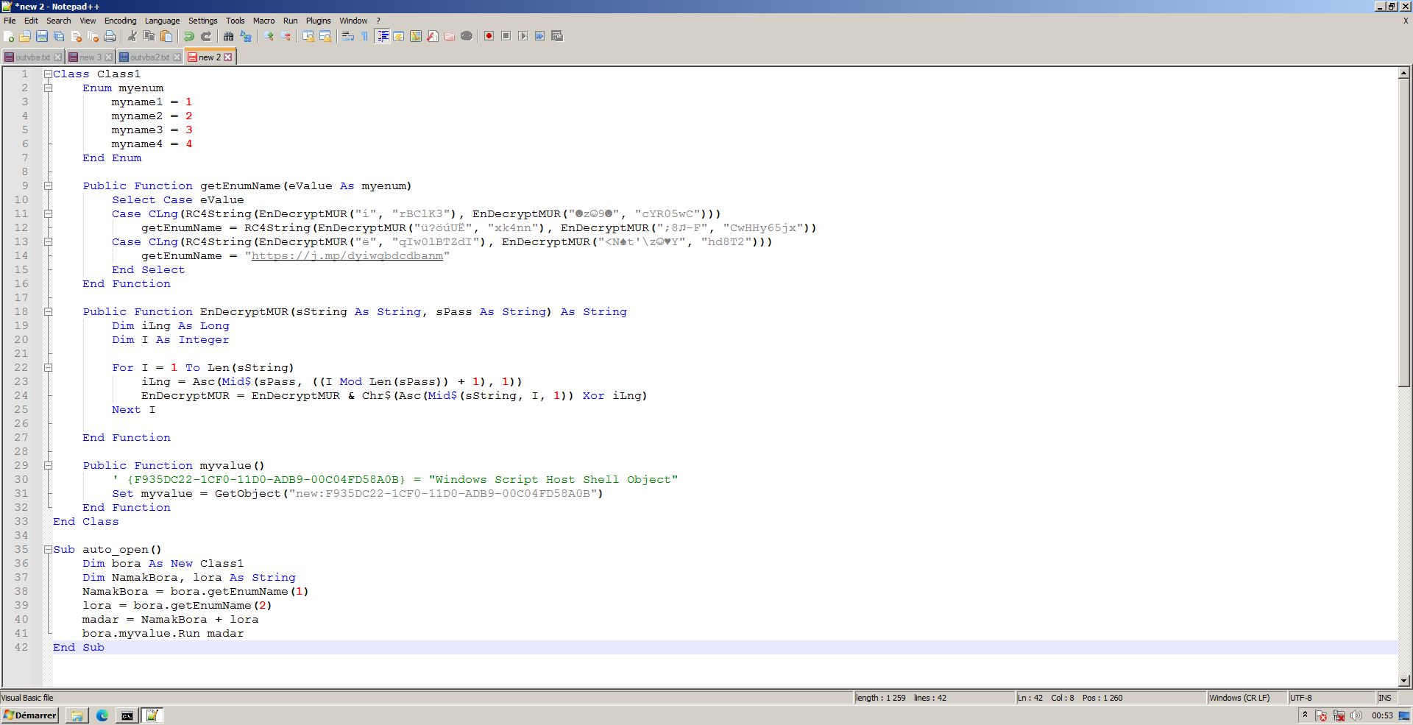
Task: Toggle synchronize vertical scrolling
Action: tap(307, 35)
